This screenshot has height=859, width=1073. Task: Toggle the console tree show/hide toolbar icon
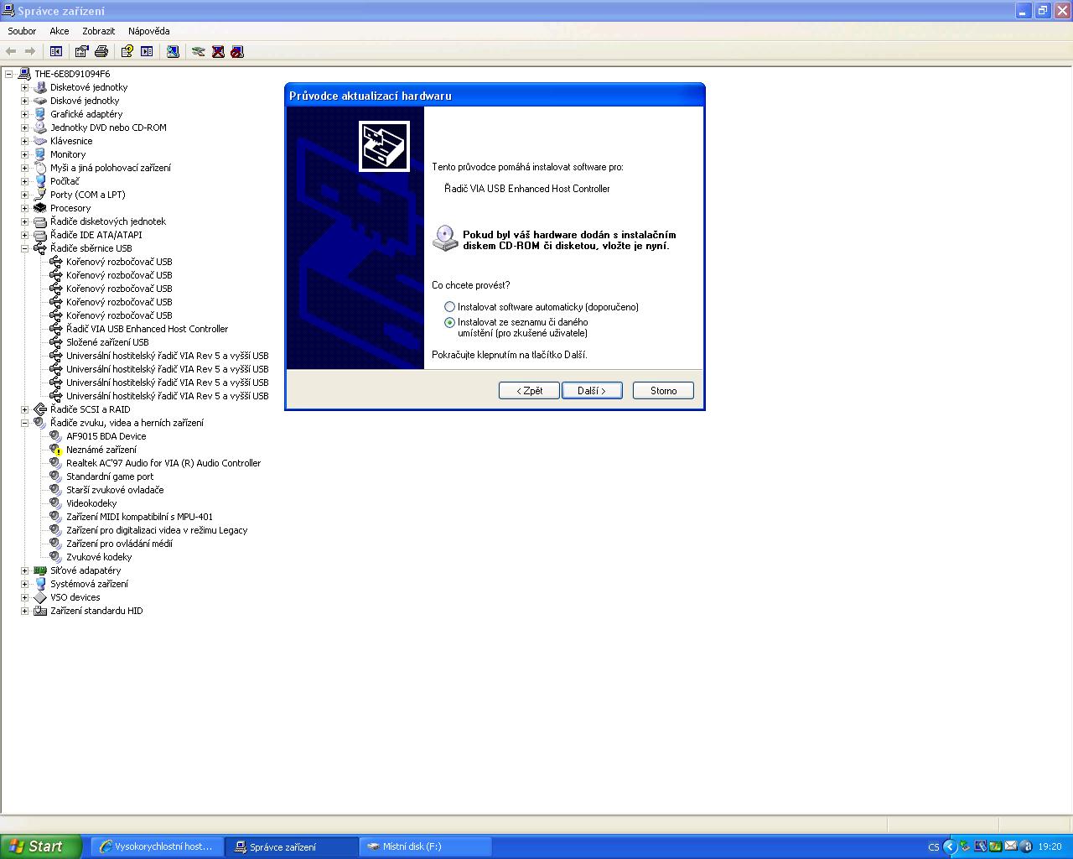click(56, 51)
